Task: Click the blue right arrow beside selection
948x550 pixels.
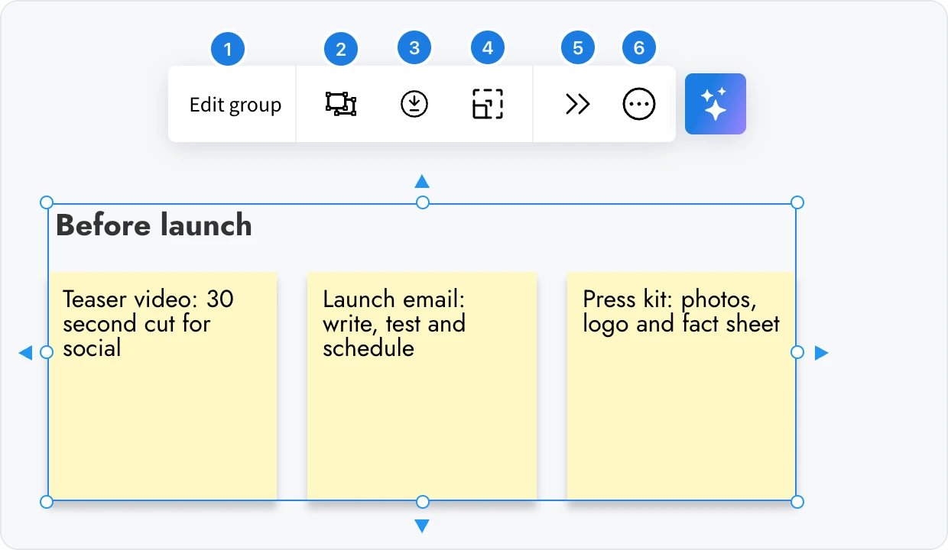Action: 821,352
